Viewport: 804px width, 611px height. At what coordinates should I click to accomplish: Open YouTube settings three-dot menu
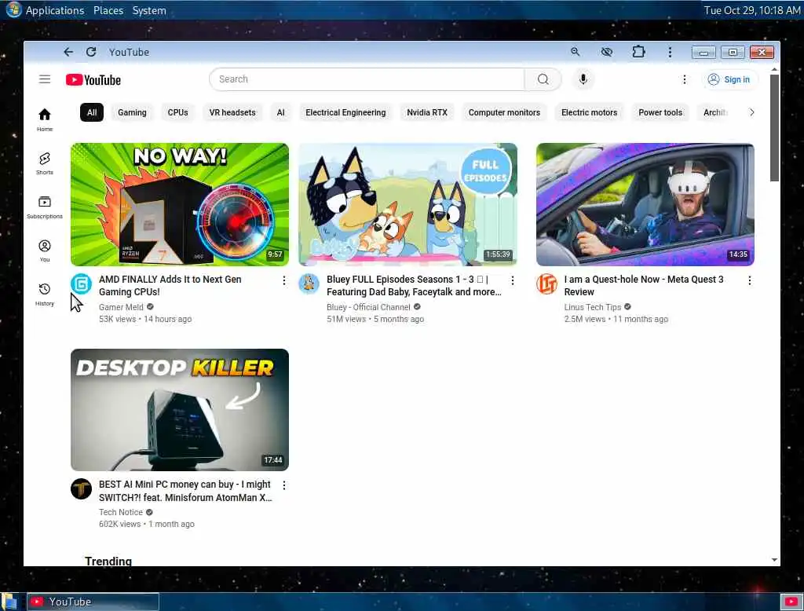tap(684, 79)
